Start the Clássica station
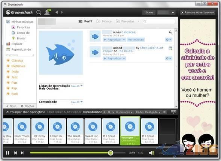 [x=15, y=60]
